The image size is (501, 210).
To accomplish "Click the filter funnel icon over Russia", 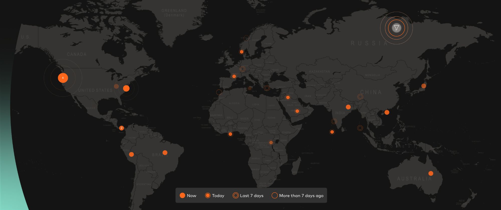I will pos(396,28).
